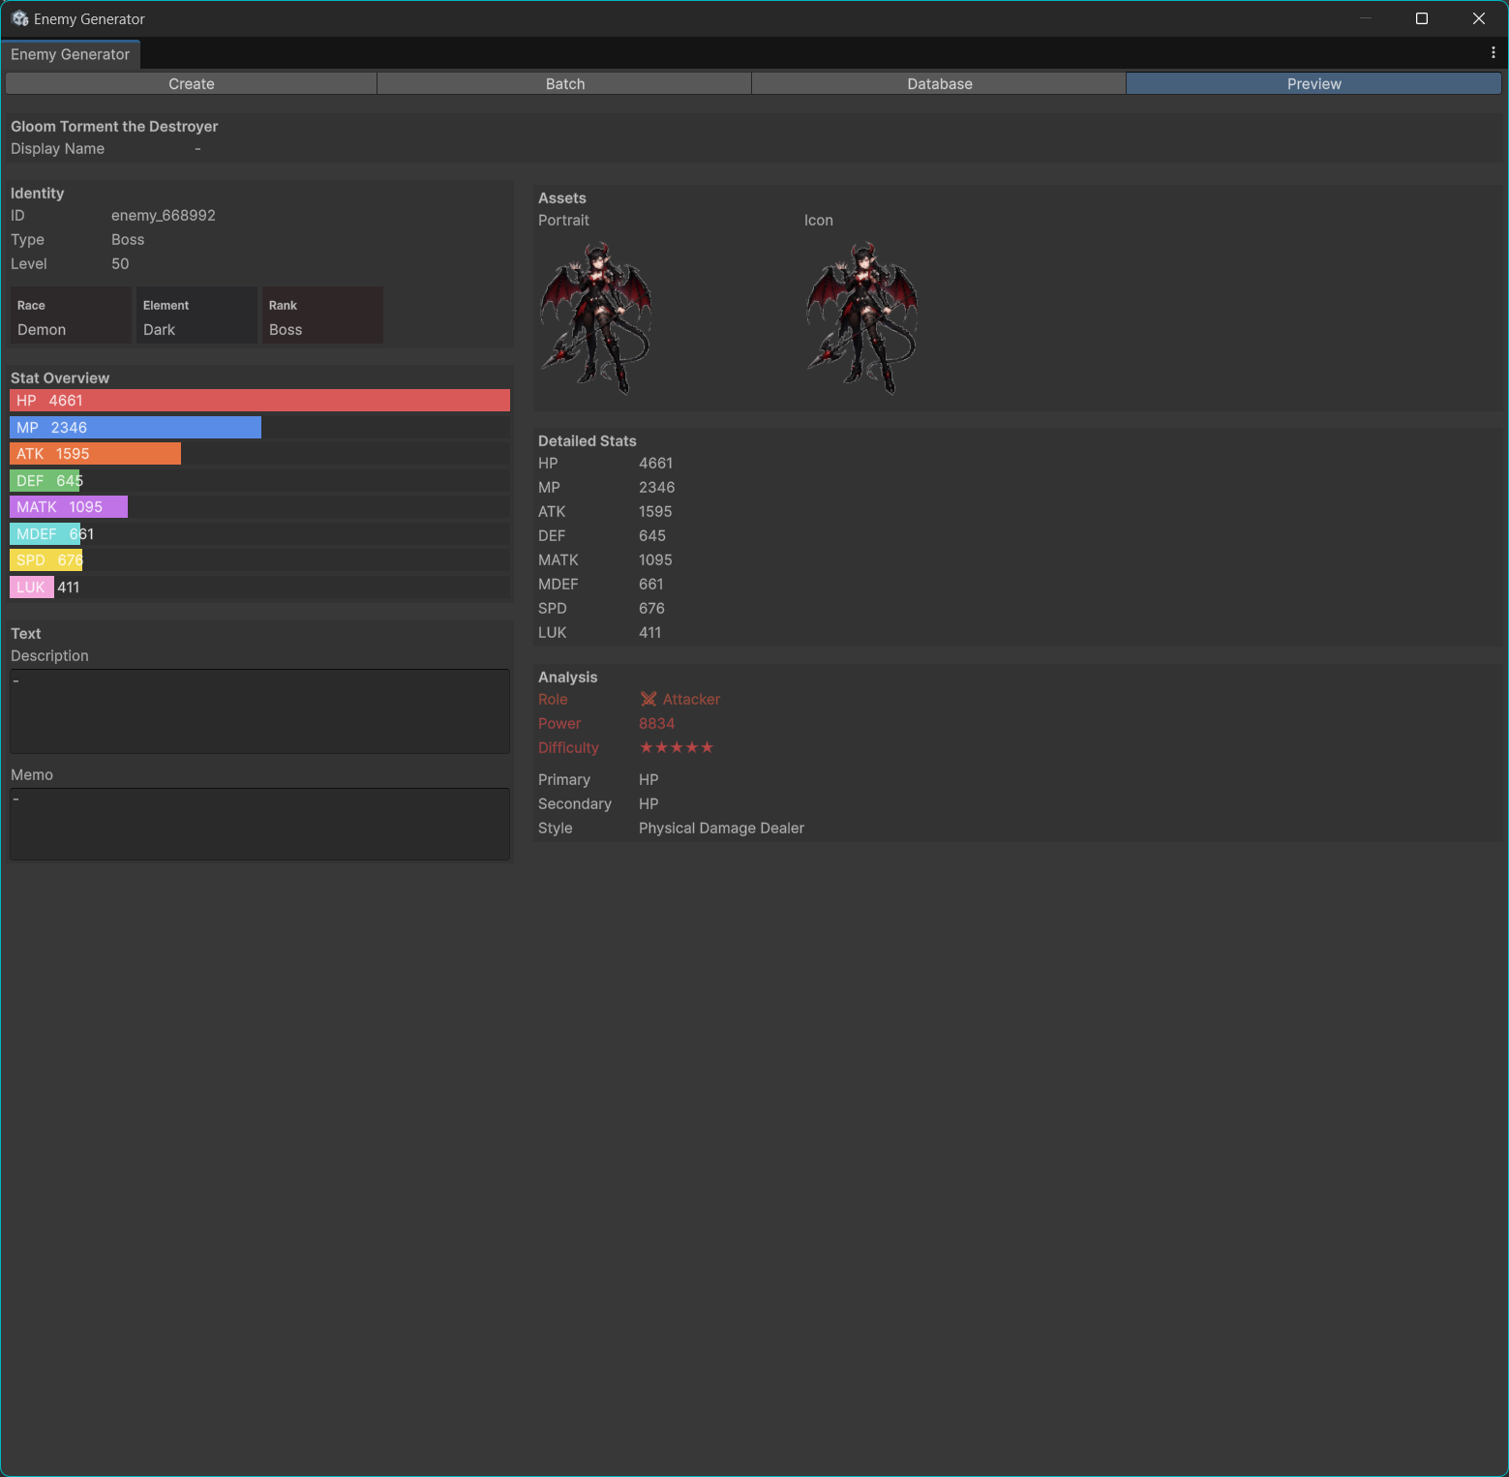This screenshot has width=1509, height=1477.
Task: Click the Rank Boss card
Action: 322,316
